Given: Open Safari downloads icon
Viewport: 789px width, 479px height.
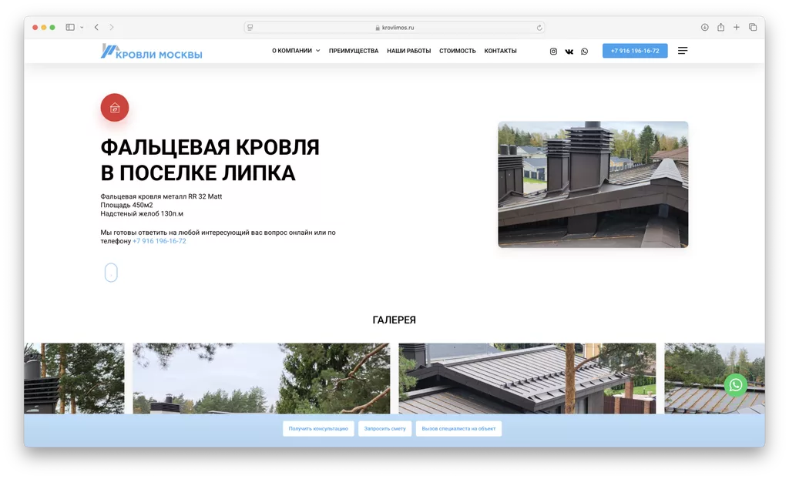Looking at the screenshot, I should pyautogui.click(x=704, y=27).
